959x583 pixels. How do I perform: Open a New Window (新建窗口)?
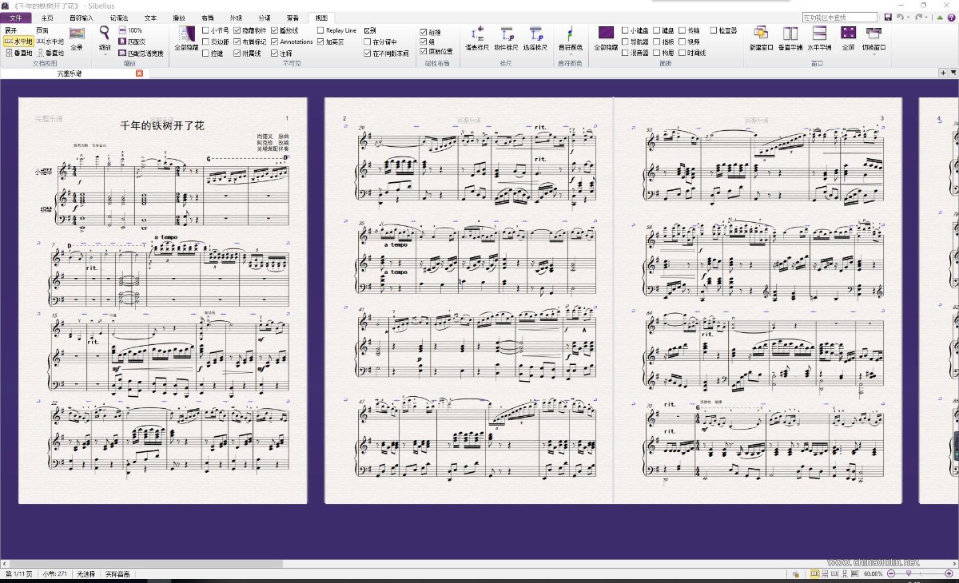(x=761, y=37)
